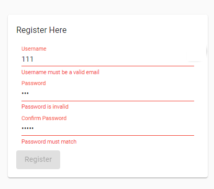Click the Confirm Password field label
The height and width of the screenshot is (189, 214).
44,118
